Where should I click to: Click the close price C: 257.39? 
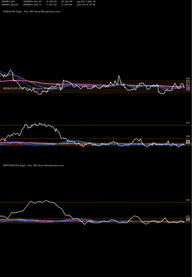51,5
